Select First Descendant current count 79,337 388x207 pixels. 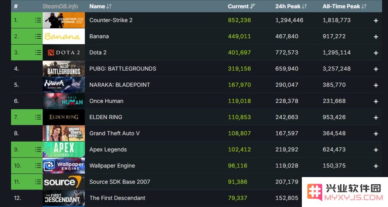point(238,198)
